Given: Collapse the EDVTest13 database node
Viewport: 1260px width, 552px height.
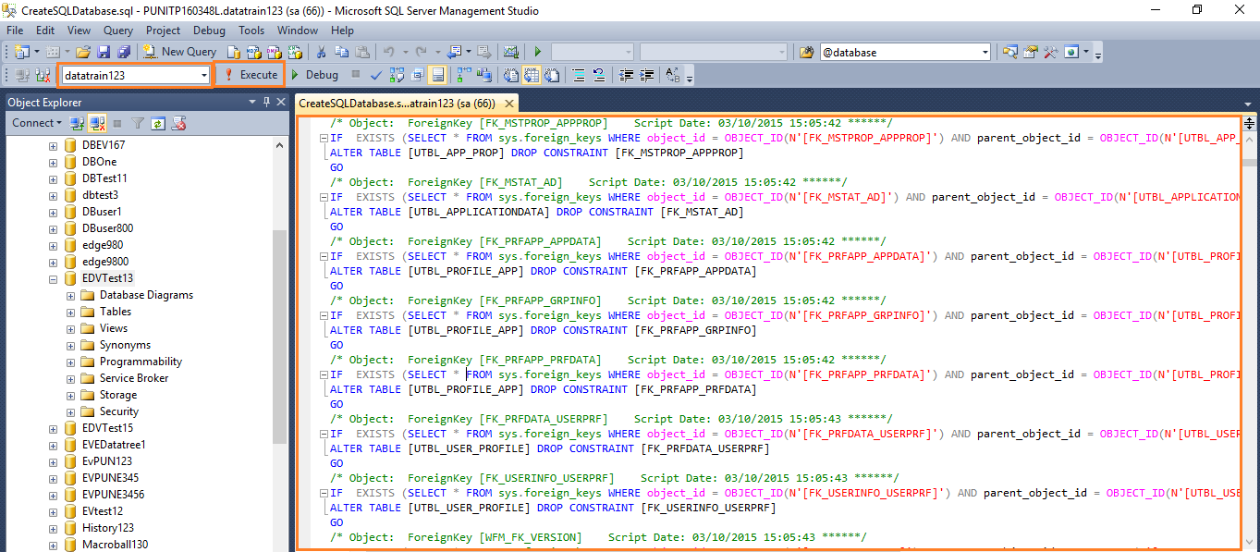Looking at the screenshot, I should pyautogui.click(x=53, y=278).
